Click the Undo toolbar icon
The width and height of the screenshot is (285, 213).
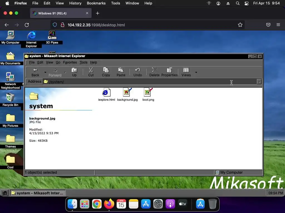[137, 70]
